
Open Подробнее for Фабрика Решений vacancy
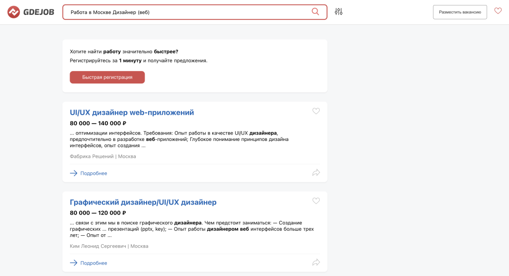(94, 173)
